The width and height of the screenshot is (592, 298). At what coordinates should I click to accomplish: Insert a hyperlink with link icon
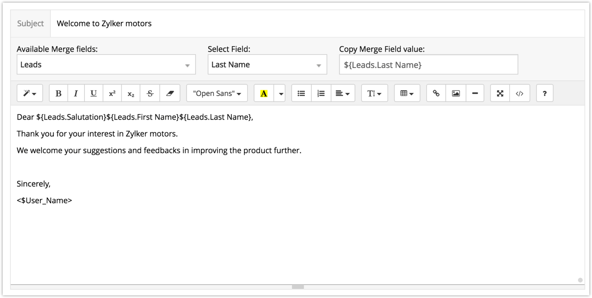coord(436,93)
